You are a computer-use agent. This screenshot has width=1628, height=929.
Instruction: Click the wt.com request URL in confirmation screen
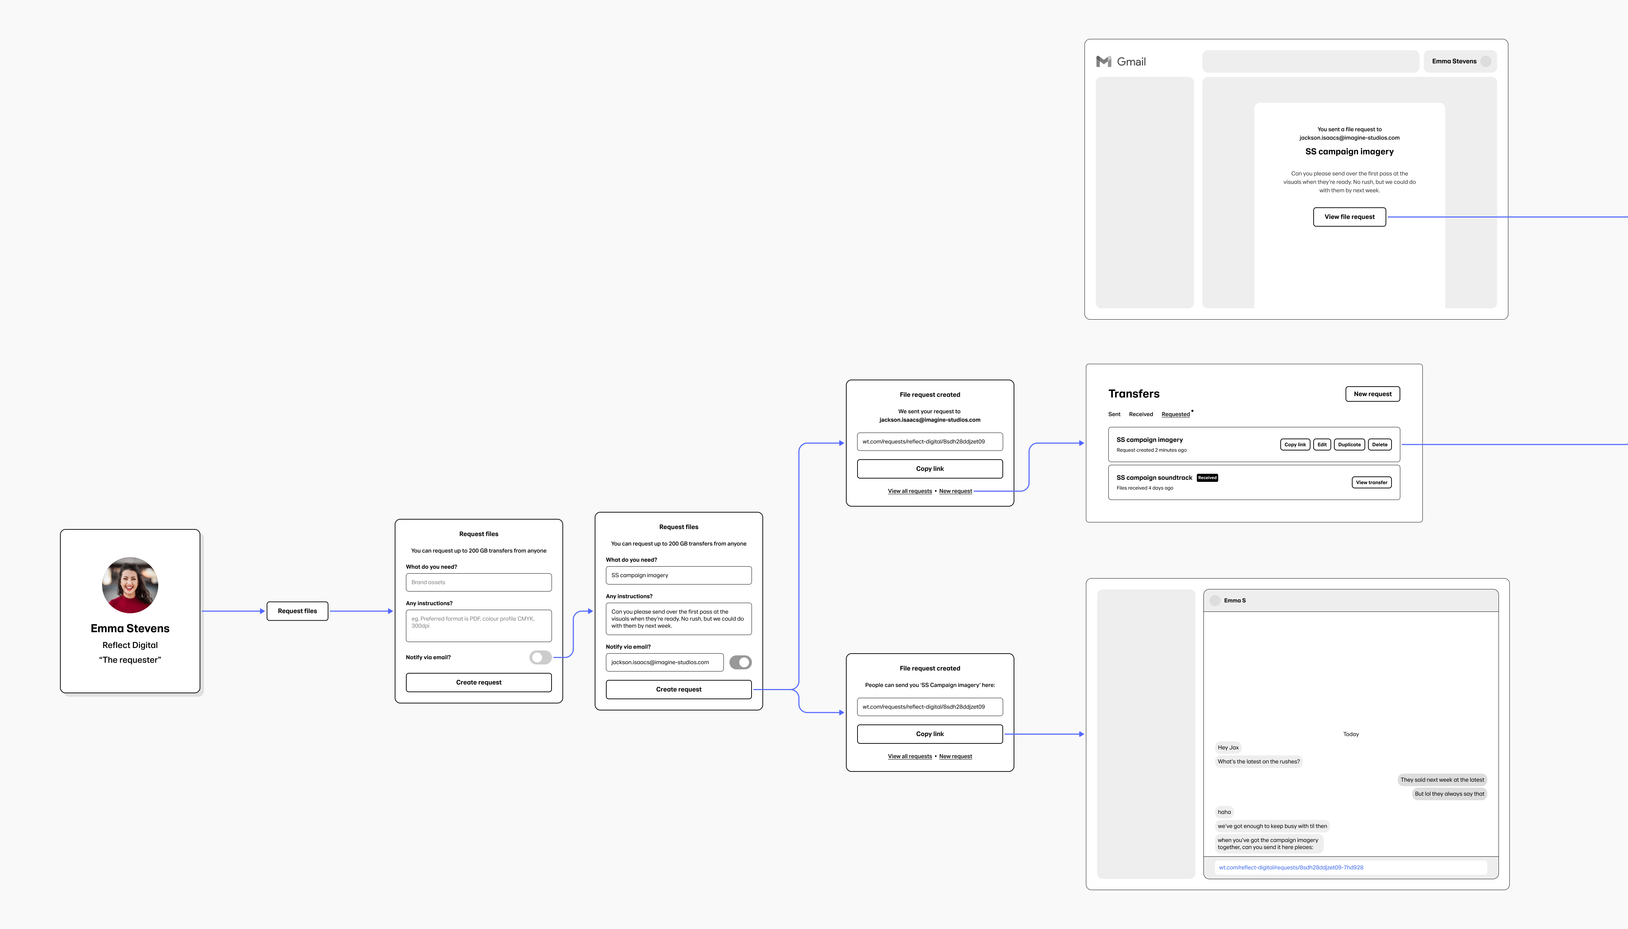coord(929,442)
